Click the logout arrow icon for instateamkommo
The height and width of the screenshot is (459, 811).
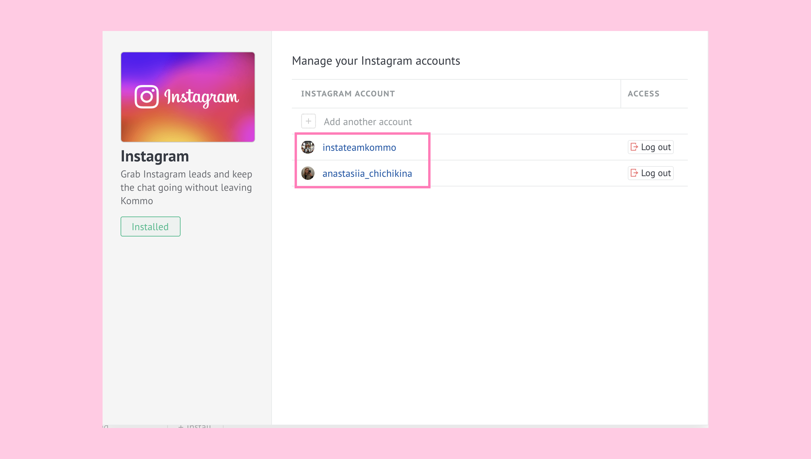(x=634, y=147)
